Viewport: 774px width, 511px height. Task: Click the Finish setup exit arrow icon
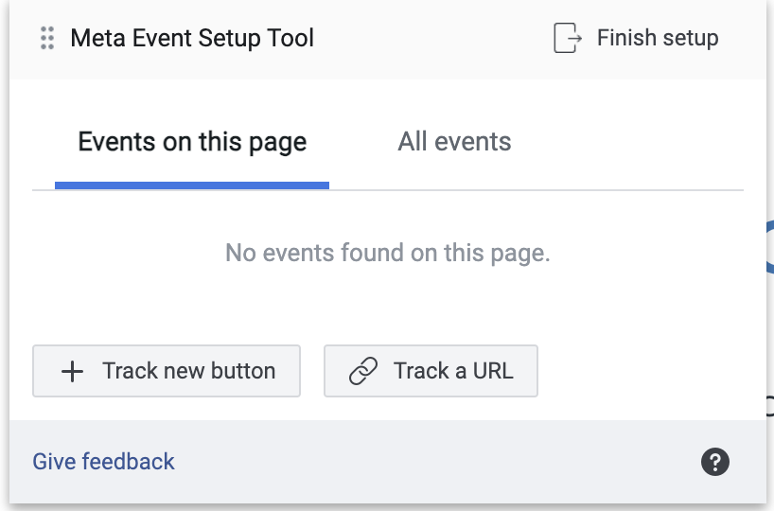(567, 38)
